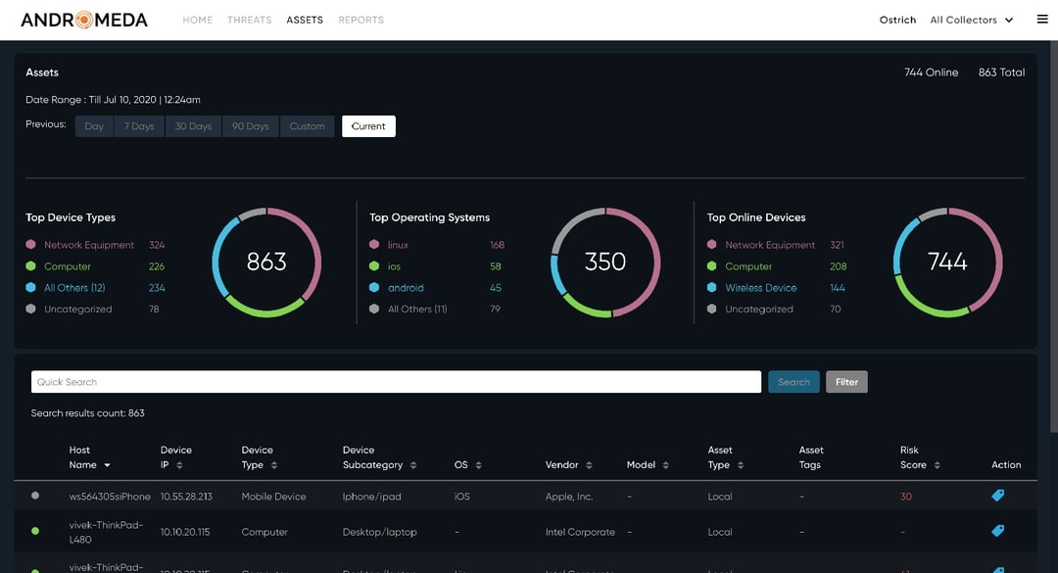Click the Quick Search input field
This screenshot has width=1058, height=573.
(392, 381)
